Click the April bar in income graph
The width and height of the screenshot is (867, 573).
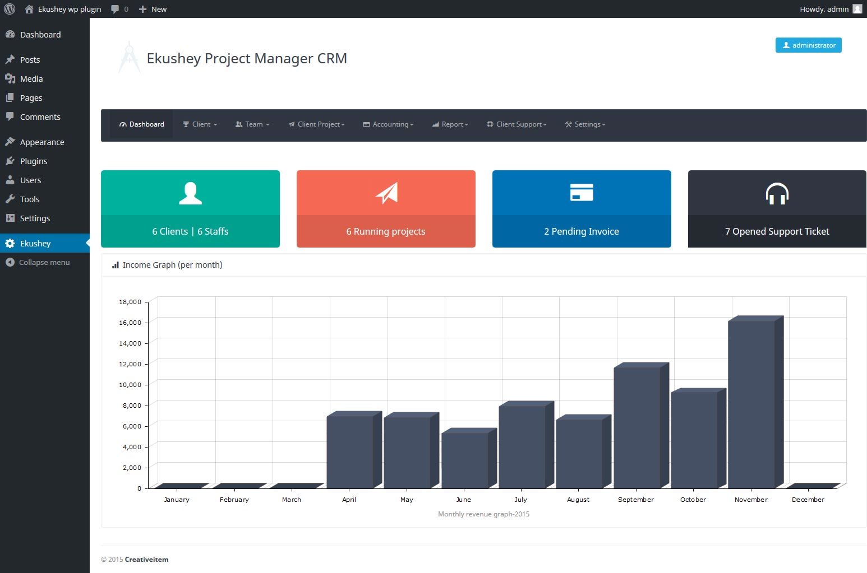tap(354, 450)
